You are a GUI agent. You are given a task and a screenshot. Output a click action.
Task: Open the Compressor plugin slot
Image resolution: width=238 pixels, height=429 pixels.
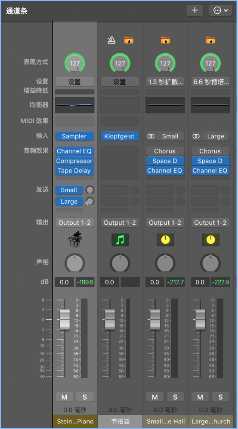[74, 161]
